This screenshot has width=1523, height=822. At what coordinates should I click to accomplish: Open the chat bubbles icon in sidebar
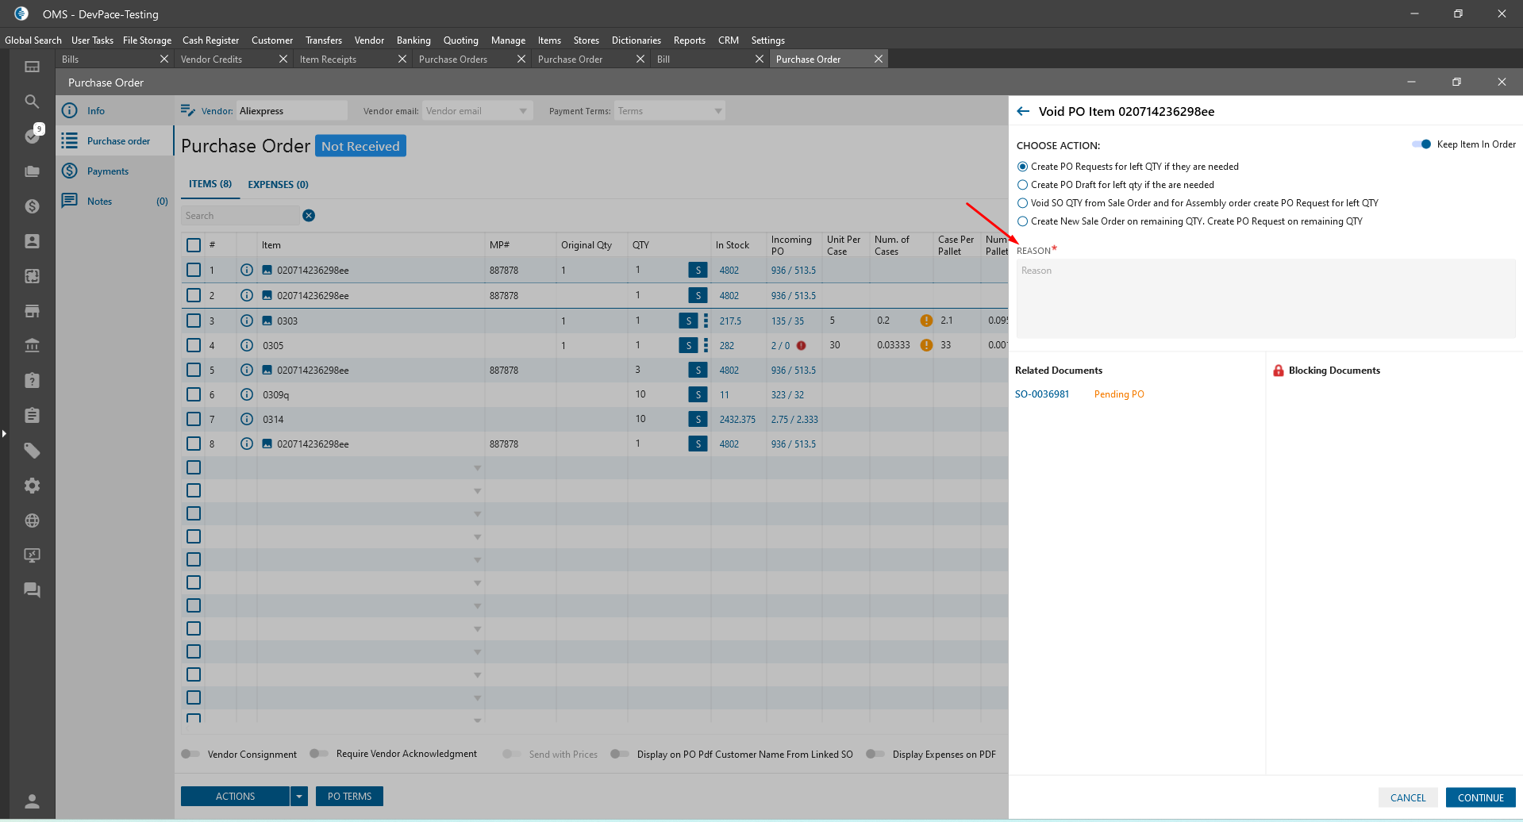pyautogui.click(x=32, y=590)
